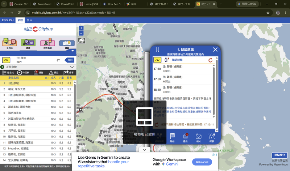Switch to the Course: 262 browser tab

[18, 4]
